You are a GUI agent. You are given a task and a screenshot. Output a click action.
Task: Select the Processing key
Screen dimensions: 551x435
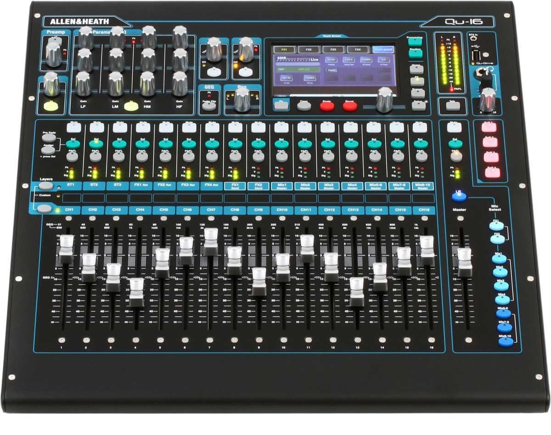pyautogui.click(x=415, y=41)
